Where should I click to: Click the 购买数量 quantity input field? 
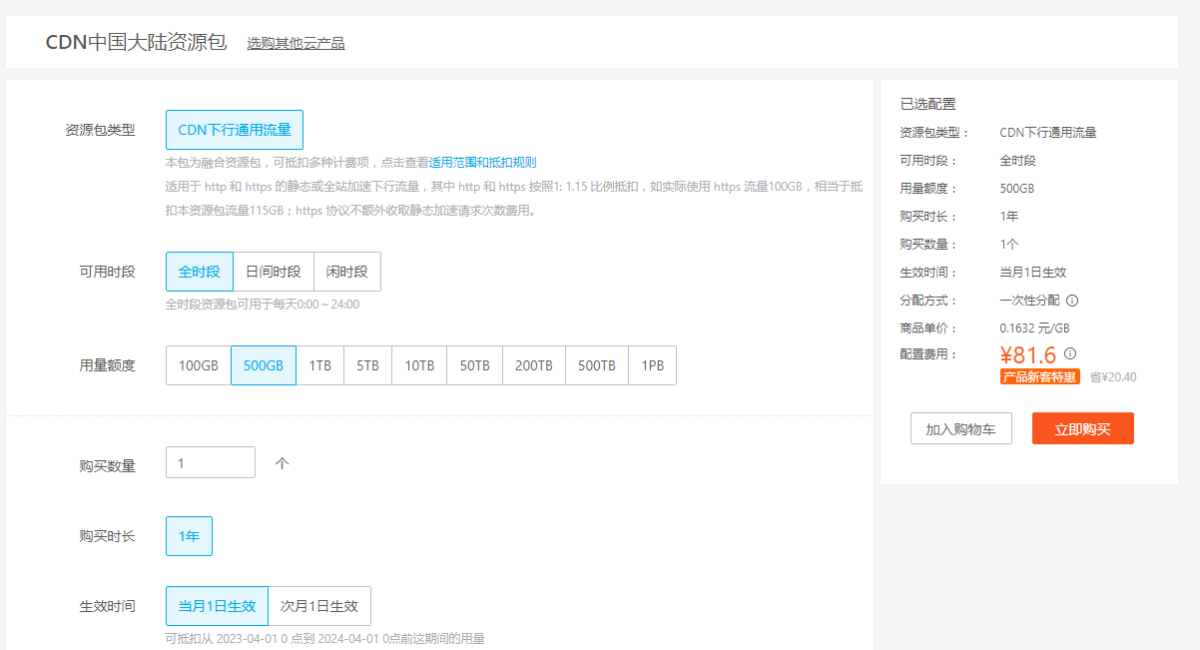[x=211, y=463]
